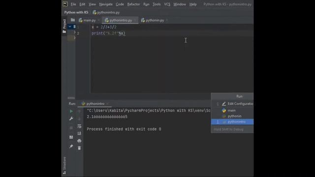Clear console output with the trash icon
This screenshot has height=177, width=315.
(79, 148)
